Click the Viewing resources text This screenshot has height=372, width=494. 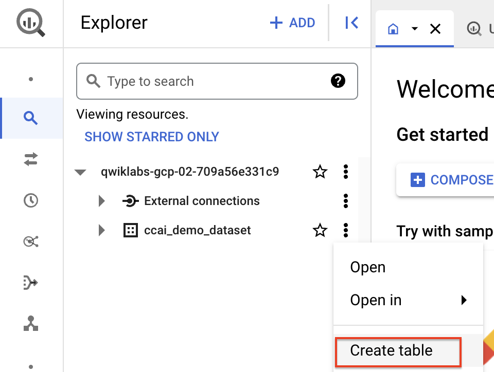pos(132,114)
